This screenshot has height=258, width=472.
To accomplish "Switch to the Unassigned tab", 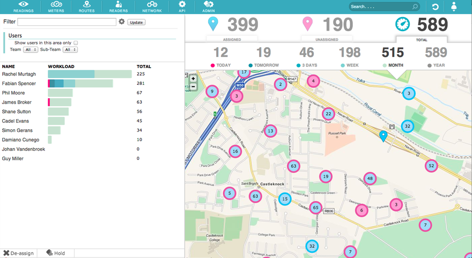I will [327, 40].
